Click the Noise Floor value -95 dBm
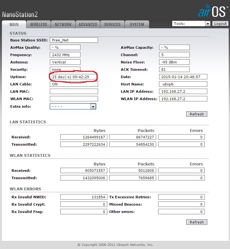This screenshot has height=249, width=230. tap(174, 62)
